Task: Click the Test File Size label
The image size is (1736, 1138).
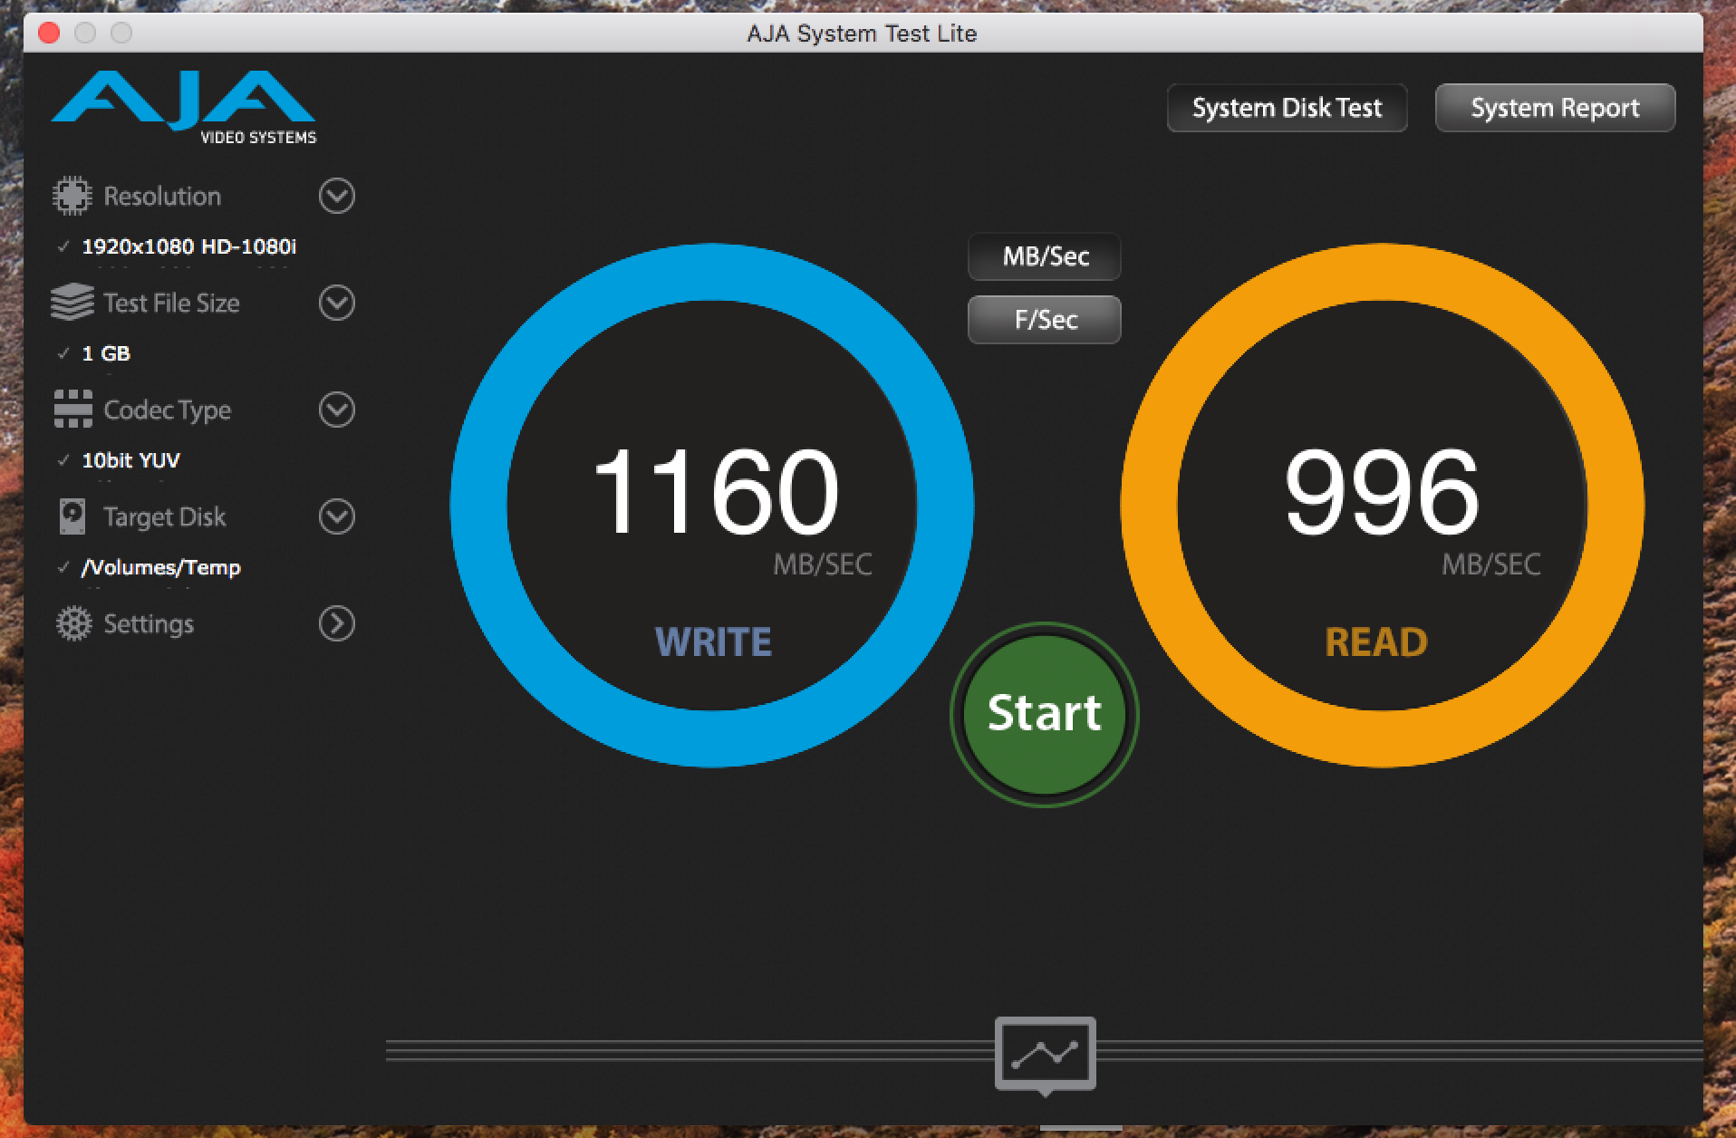Action: [x=171, y=303]
